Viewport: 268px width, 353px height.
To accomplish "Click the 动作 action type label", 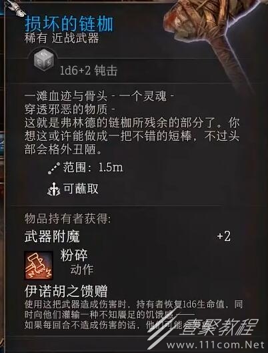I will [x=82, y=270].
